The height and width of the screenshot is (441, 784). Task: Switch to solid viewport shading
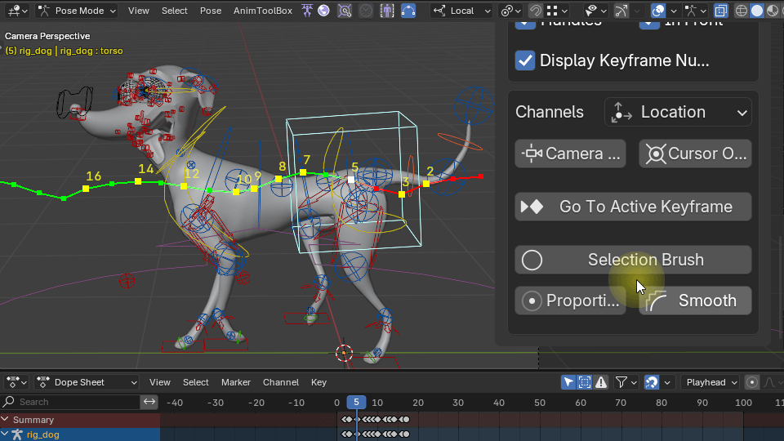pyautogui.click(x=756, y=11)
